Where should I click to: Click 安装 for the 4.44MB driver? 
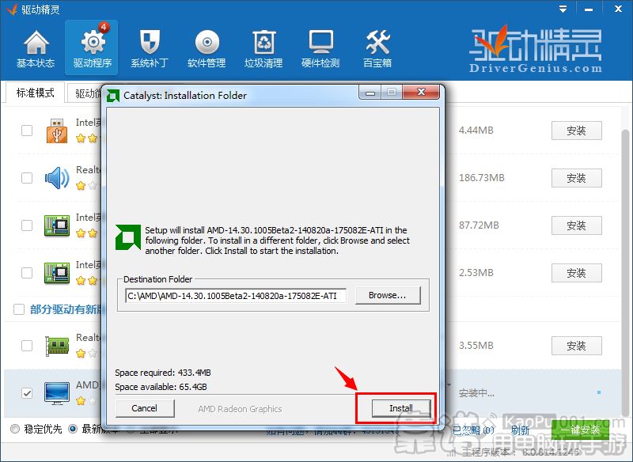point(577,131)
